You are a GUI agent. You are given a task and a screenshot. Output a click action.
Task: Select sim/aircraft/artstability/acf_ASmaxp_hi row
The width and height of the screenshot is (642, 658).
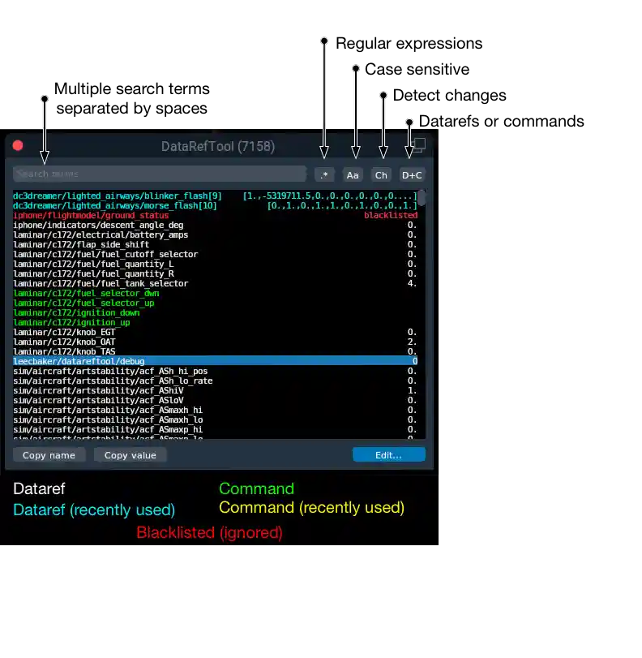215,429
